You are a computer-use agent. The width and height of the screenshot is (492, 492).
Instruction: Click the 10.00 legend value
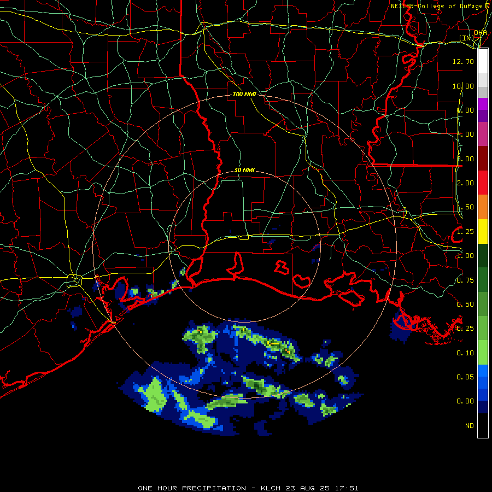463,86
